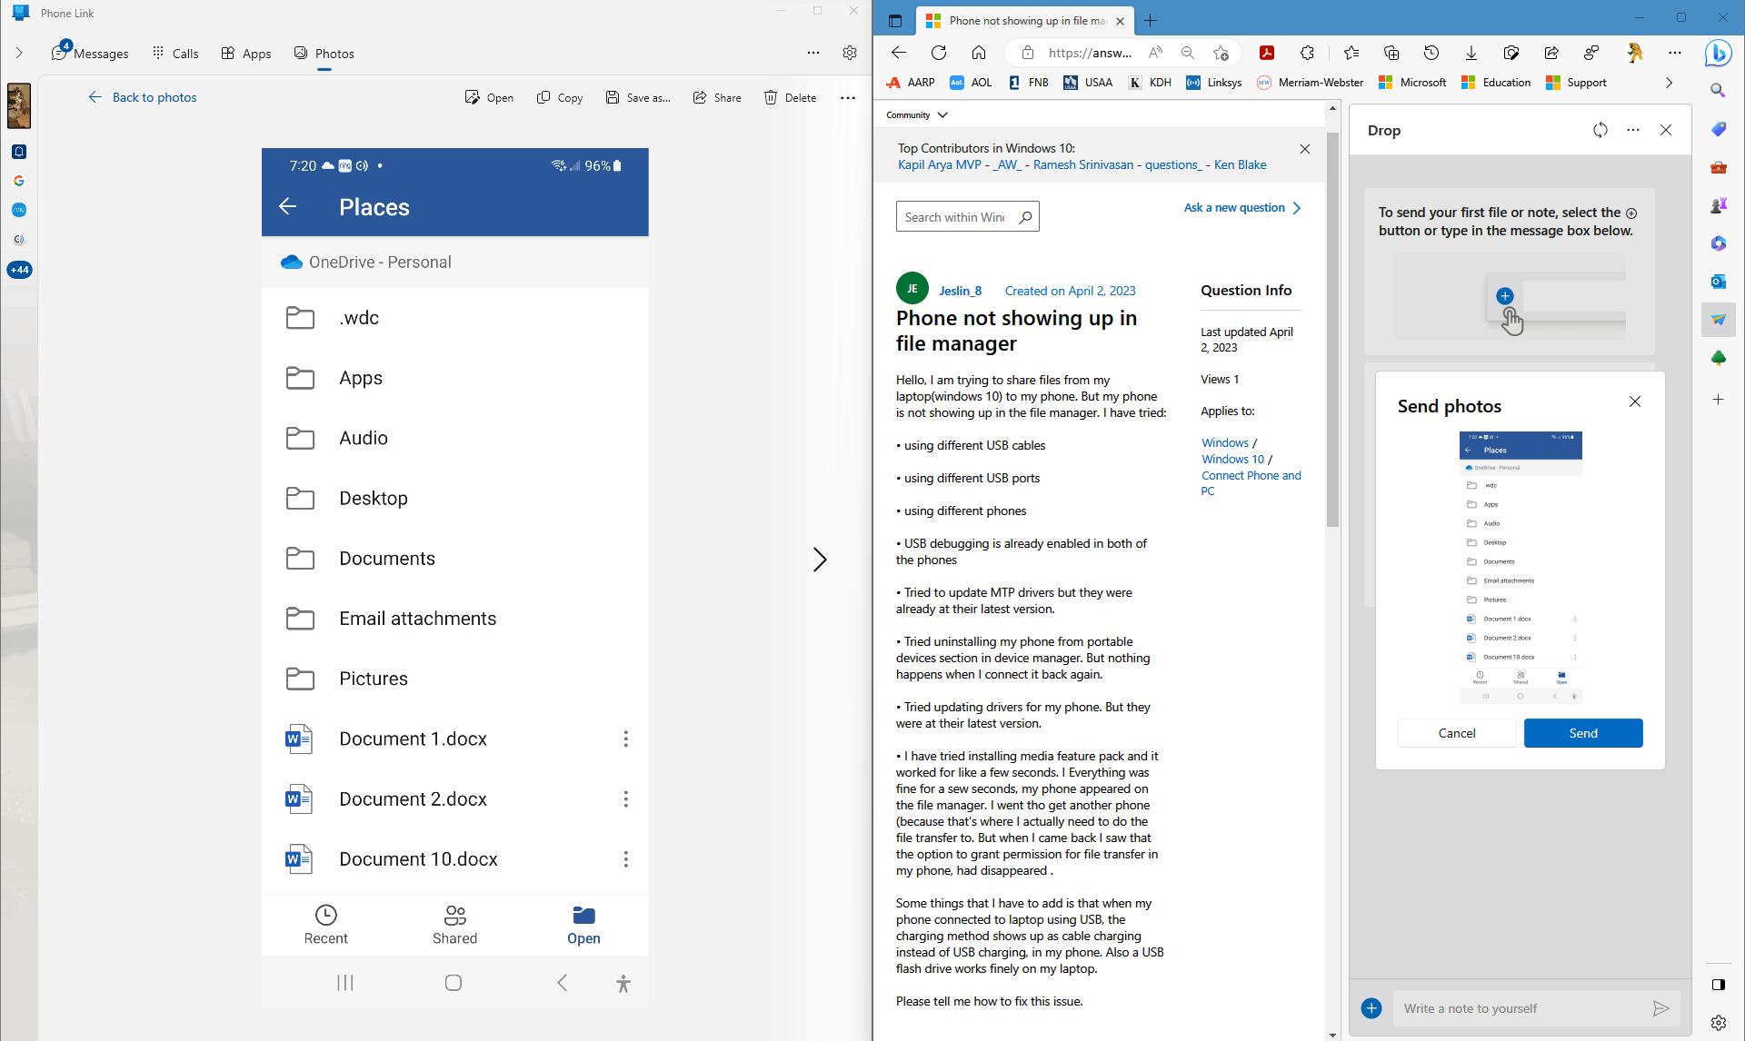Click Send button in Send photos
This screenshot has height=1041, width=1745.
[1582, 733]
